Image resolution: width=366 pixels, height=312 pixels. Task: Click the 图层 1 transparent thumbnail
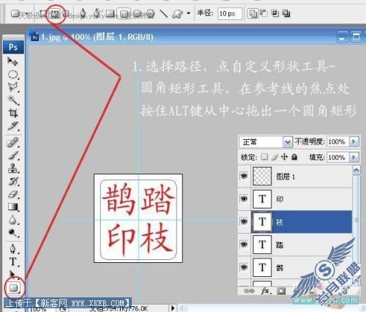(x=262, y=177)
